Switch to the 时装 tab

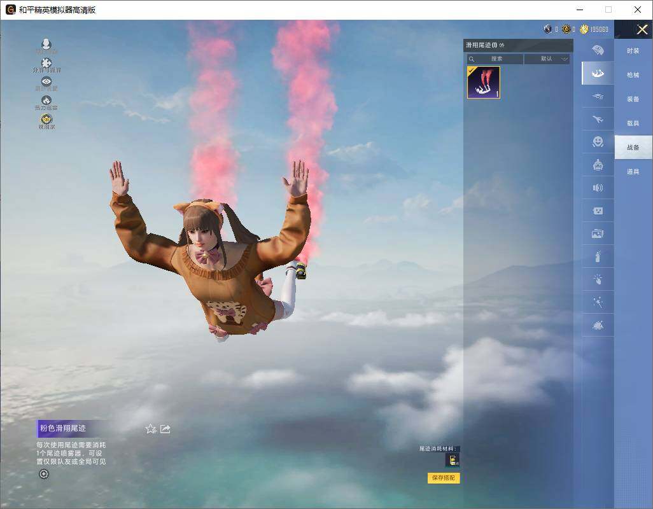click(633, 51)
